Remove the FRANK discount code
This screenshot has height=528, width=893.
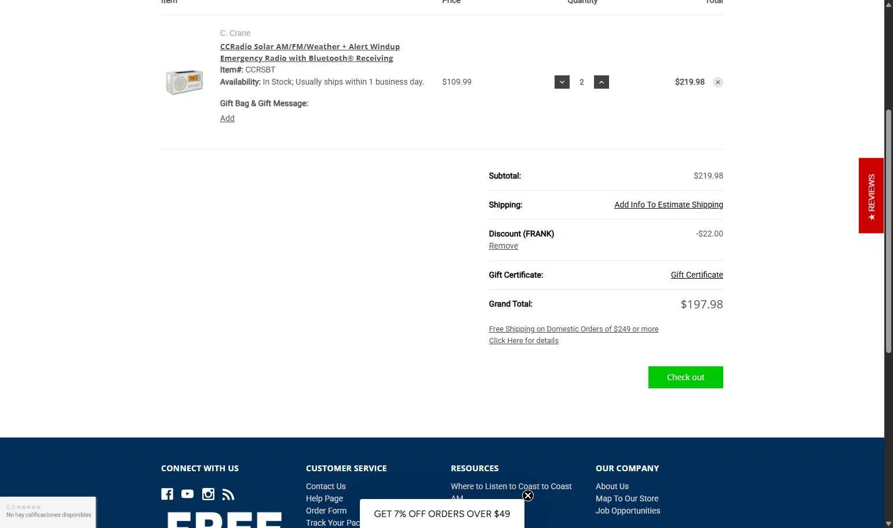tap(504, 246)
